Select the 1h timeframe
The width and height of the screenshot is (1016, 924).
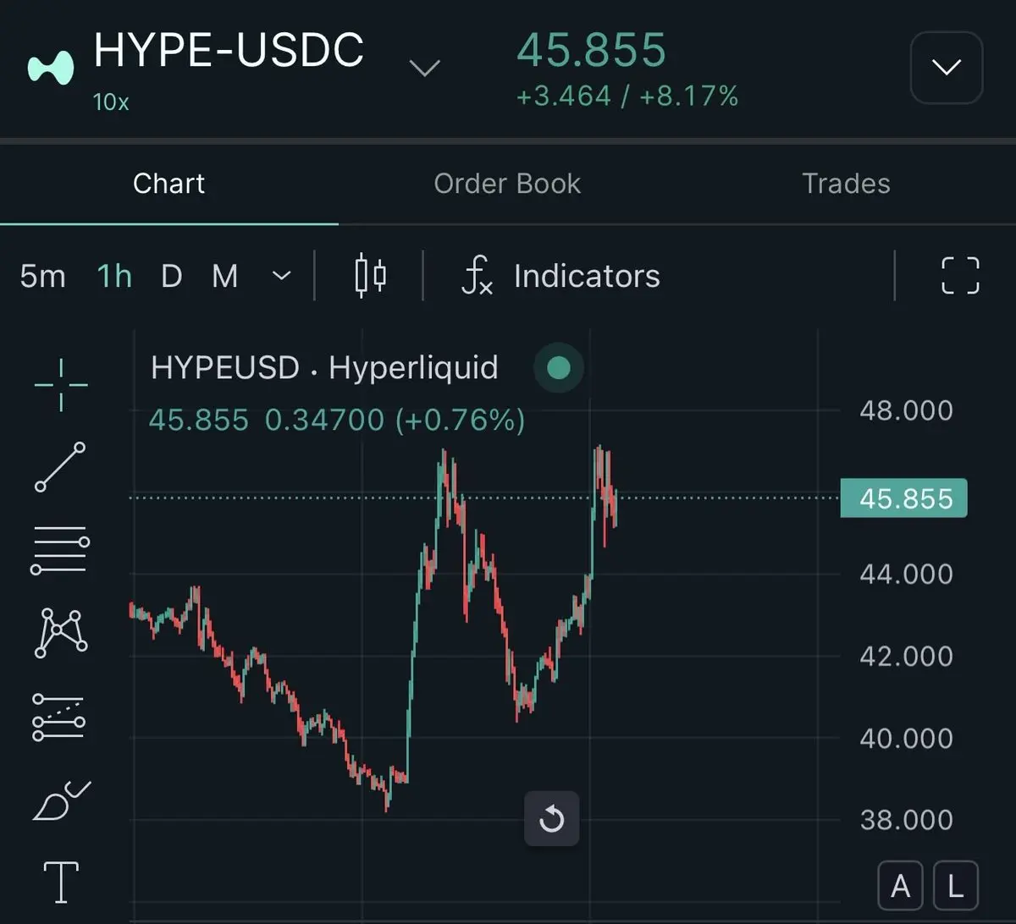click(114, 276)
